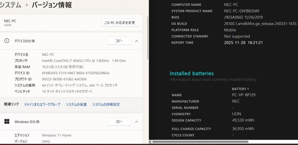
Task: Open the システムの詳細設定 link
Action: (x=106, y=105)
